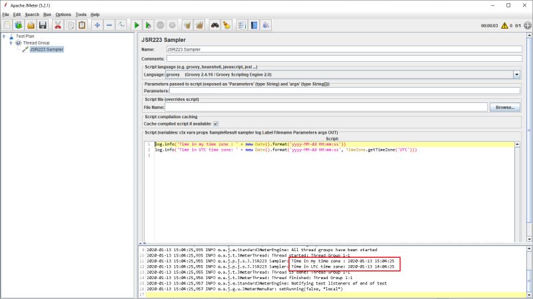Click the Comments input field
Viewport: 533px width, 299px height.
(x=344, y=58)
